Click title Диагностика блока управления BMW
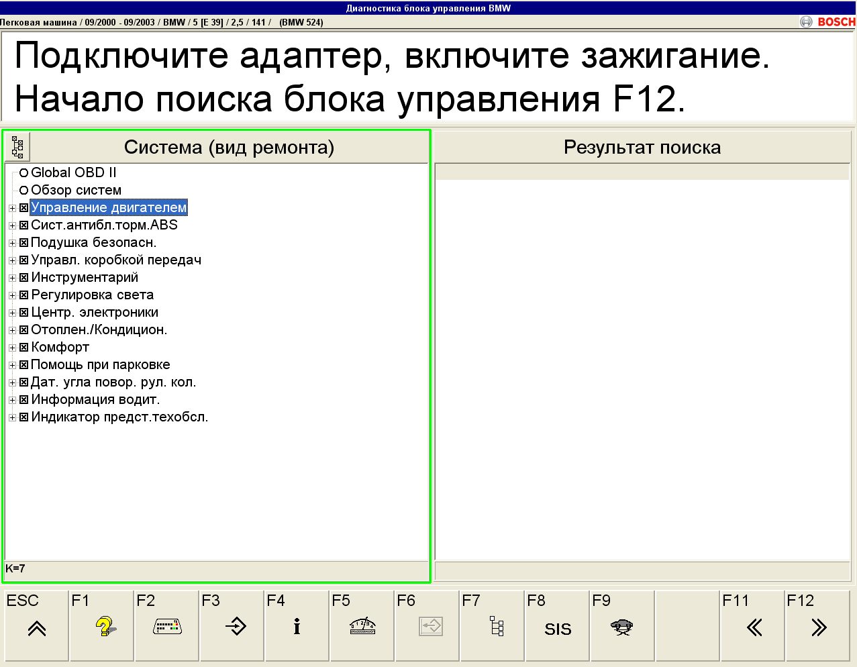 pyautogui.click(x=428, y=8)
